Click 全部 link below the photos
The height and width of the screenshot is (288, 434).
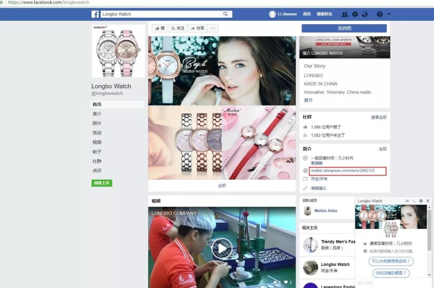[x=222, y=185]
